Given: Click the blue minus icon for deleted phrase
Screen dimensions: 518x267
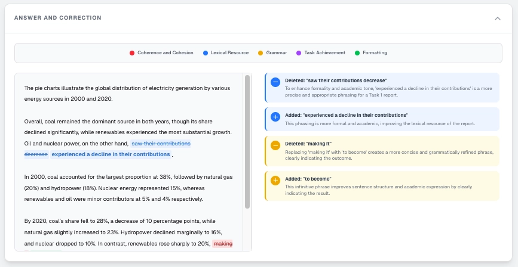Looking at the screenshot, I should 275,83.
